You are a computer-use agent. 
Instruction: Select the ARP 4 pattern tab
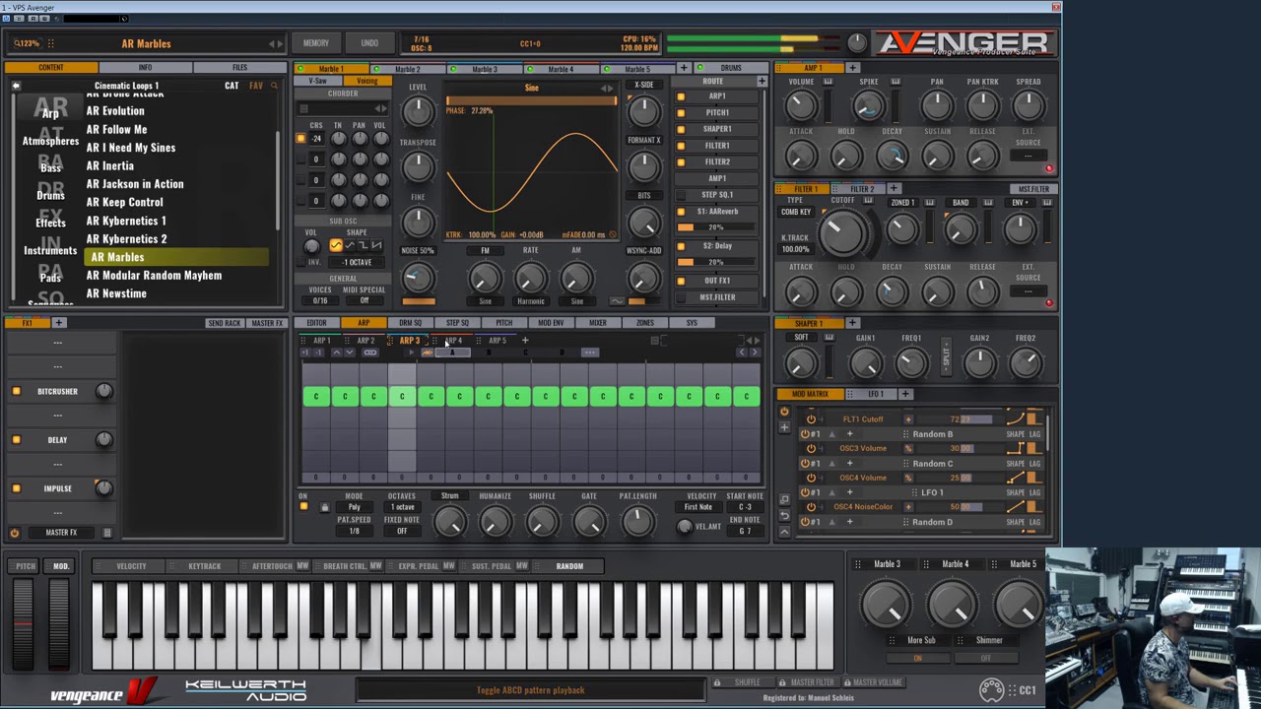click(453, 341)
